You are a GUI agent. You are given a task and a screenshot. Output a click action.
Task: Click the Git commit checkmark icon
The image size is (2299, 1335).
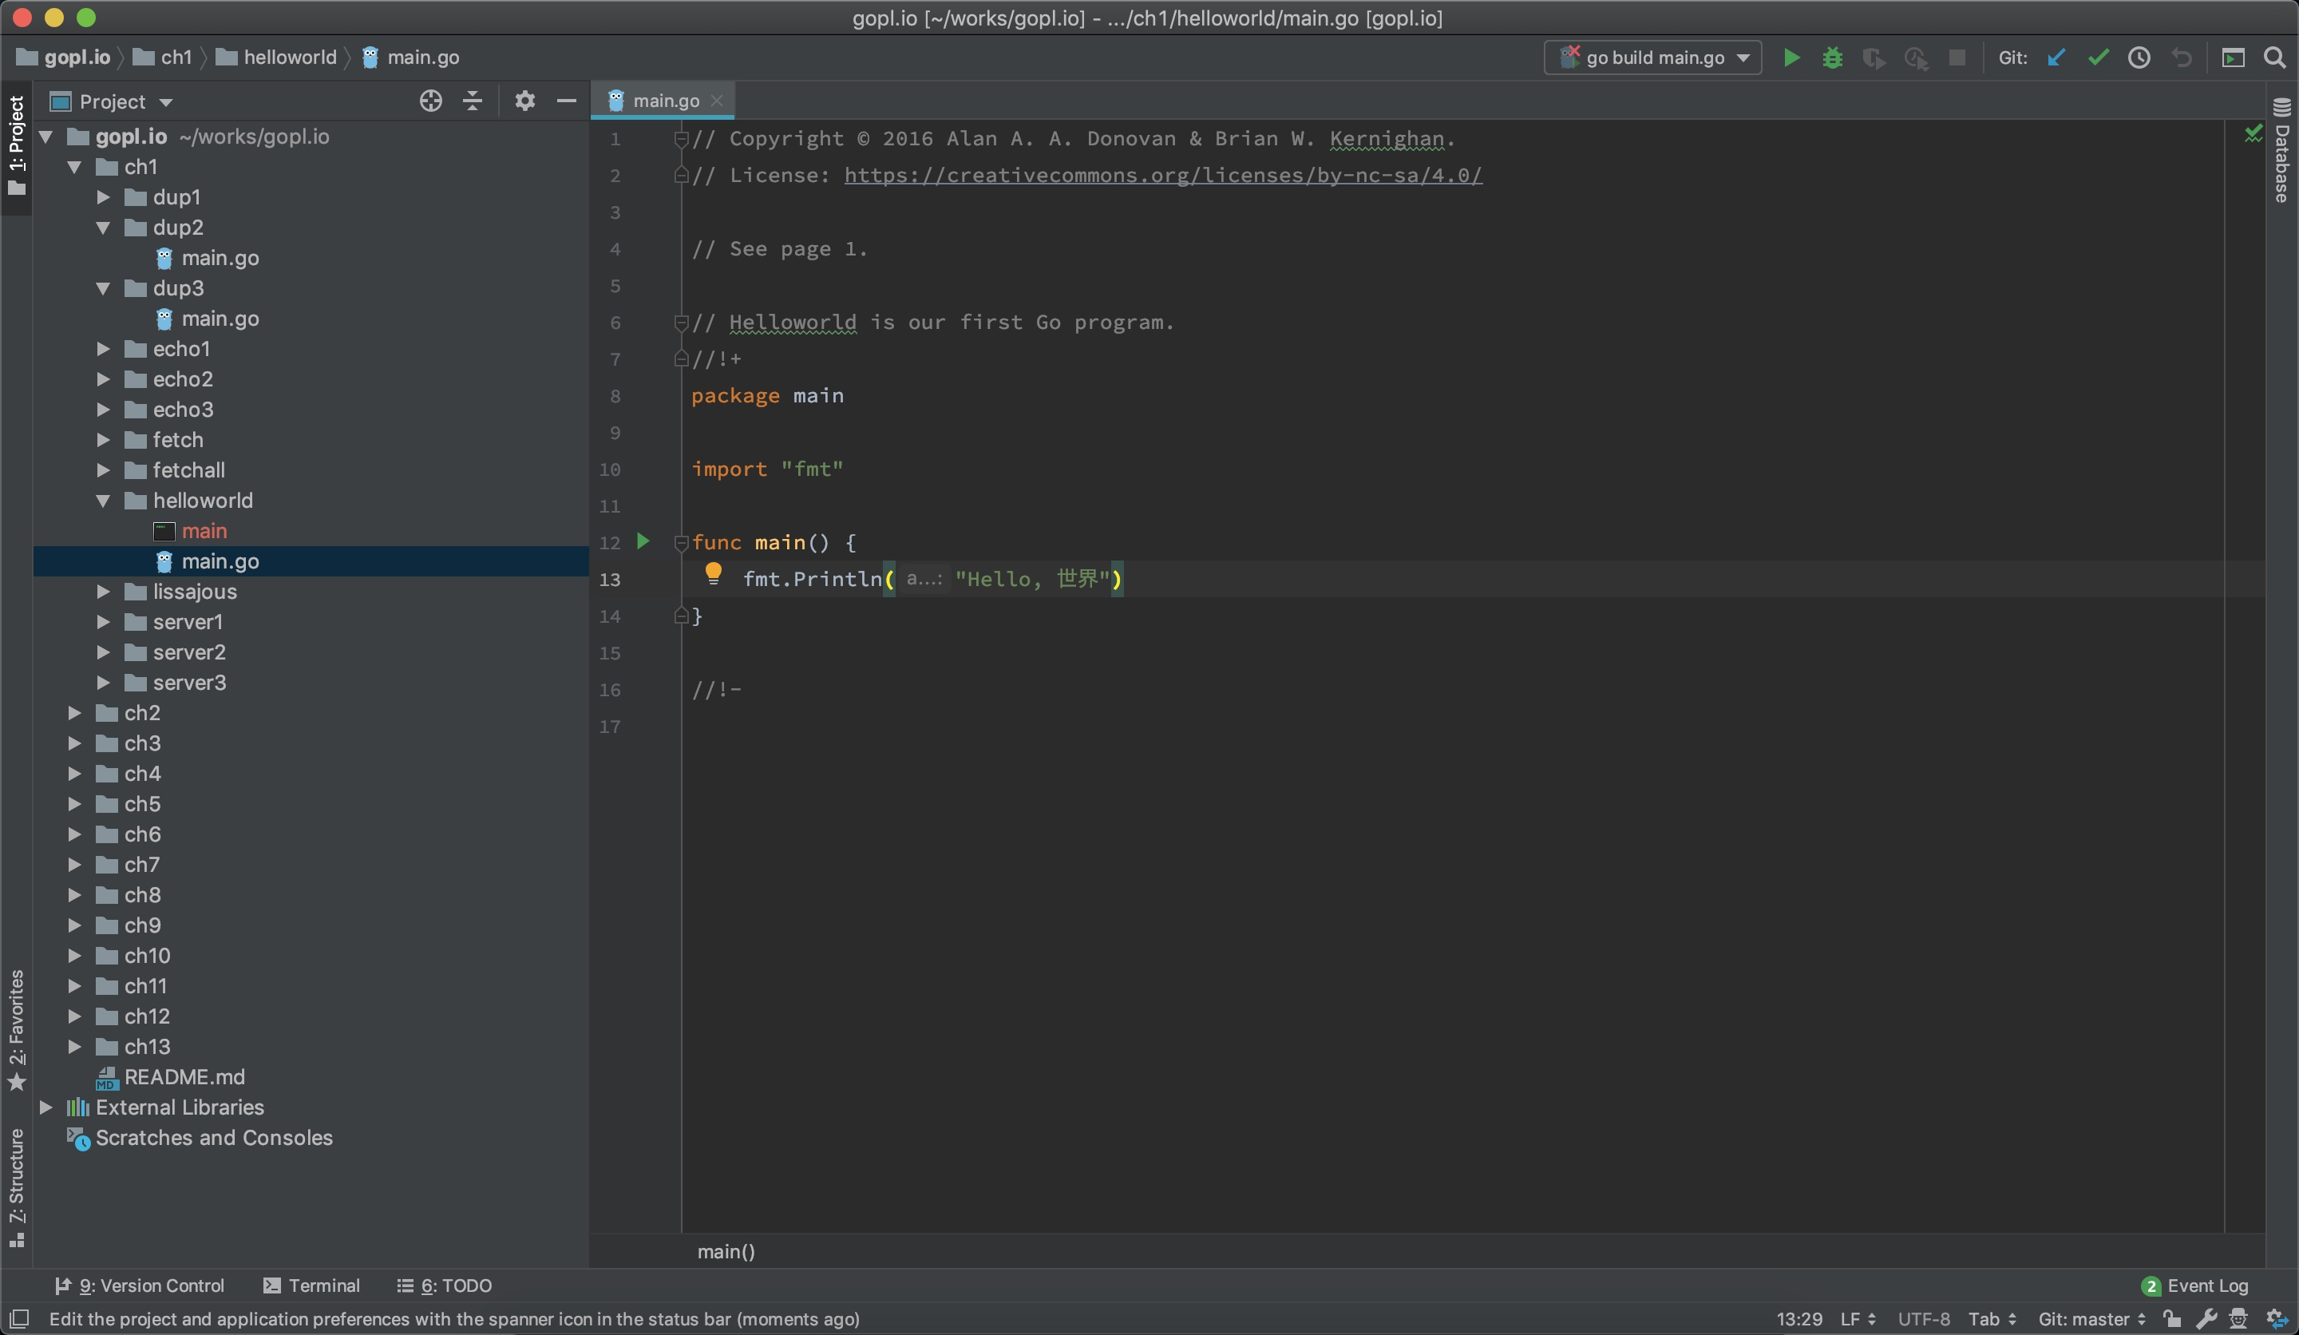(2097, 57)
